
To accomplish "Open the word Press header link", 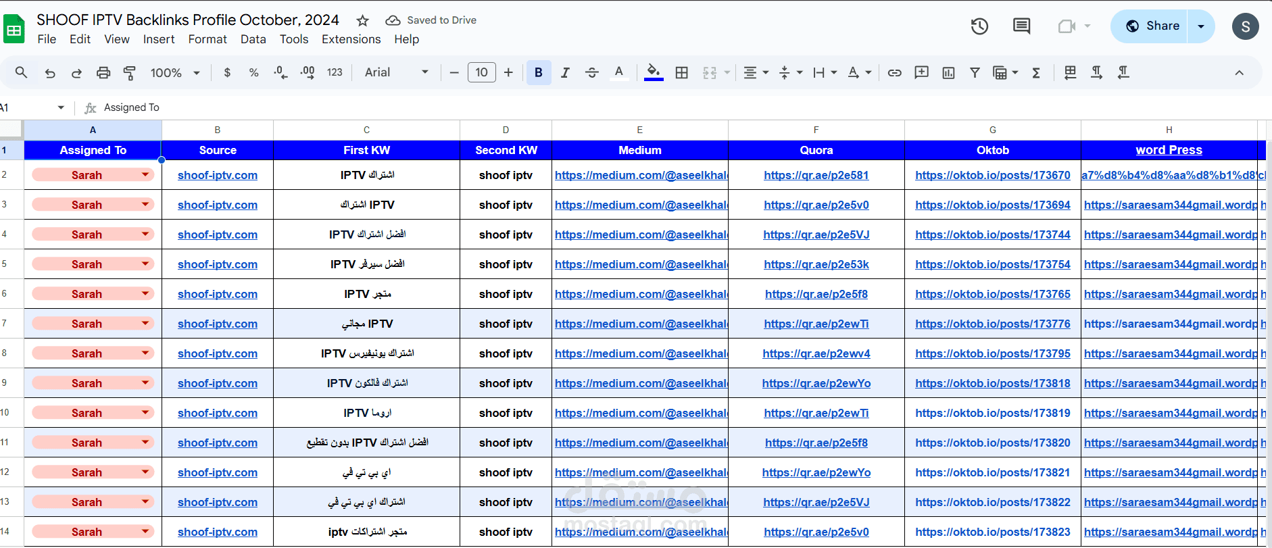I will click(1169, 150).
